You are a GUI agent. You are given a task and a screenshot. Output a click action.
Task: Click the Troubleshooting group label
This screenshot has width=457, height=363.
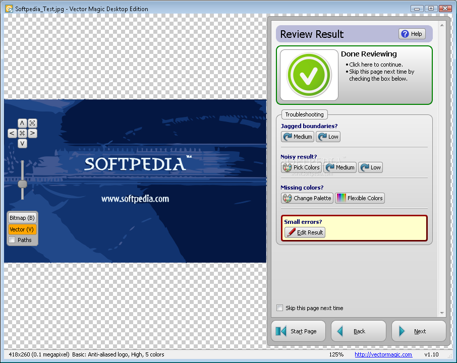pyautogui.click(x=304, y=114)
